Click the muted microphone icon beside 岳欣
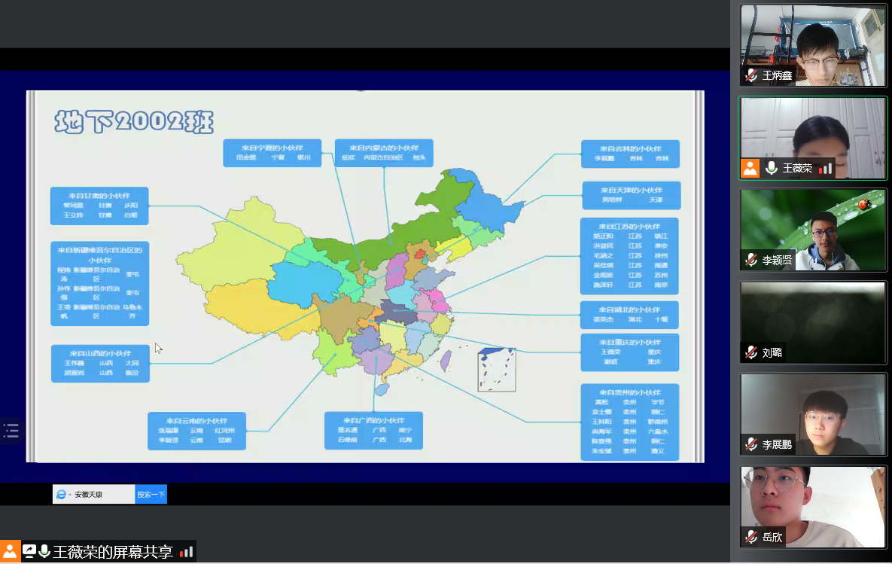Screen dimensions: 892x564 751,537
